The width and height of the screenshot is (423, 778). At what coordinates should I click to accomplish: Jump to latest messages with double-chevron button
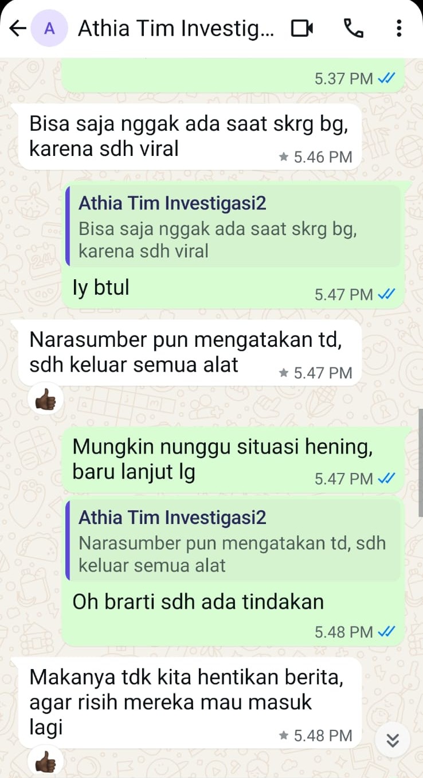(x=393, y=741)
